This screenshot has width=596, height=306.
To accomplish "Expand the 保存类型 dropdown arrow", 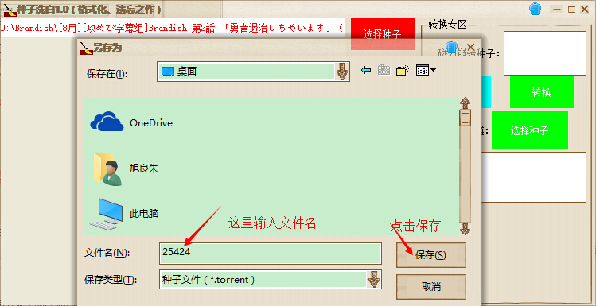I will tap(374, 280).
